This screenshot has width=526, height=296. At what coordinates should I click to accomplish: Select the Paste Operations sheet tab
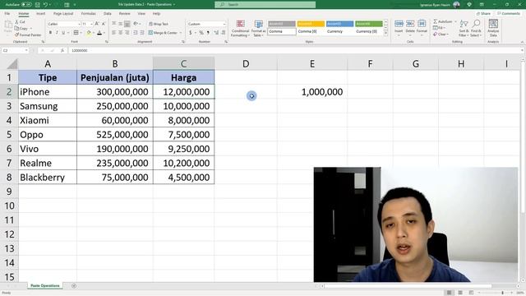45,285
